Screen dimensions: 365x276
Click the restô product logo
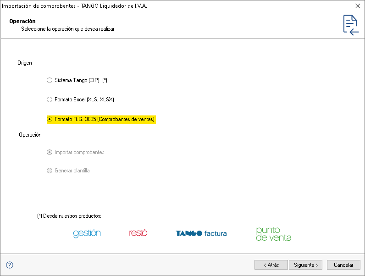[x=138, y=232]
